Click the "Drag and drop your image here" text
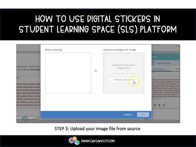 (123, 67)
